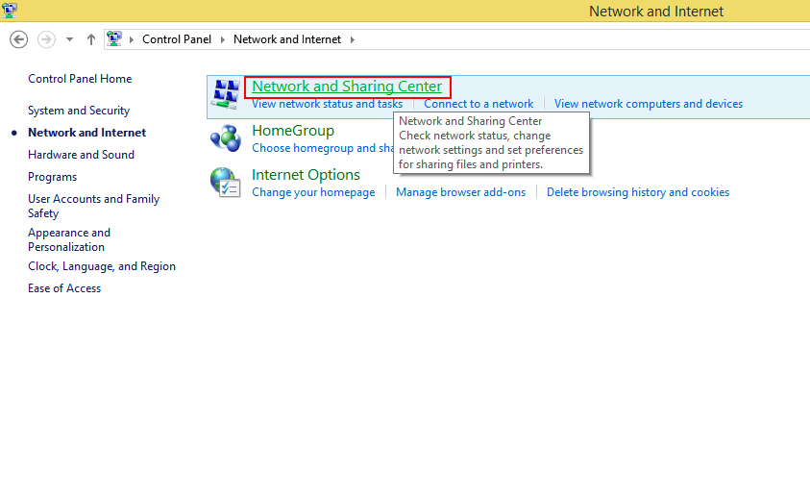Image resolution: width=810 pixels, height=497 pixels.
Task: Go up one level with Up arrow
Action: coord(91,39)
